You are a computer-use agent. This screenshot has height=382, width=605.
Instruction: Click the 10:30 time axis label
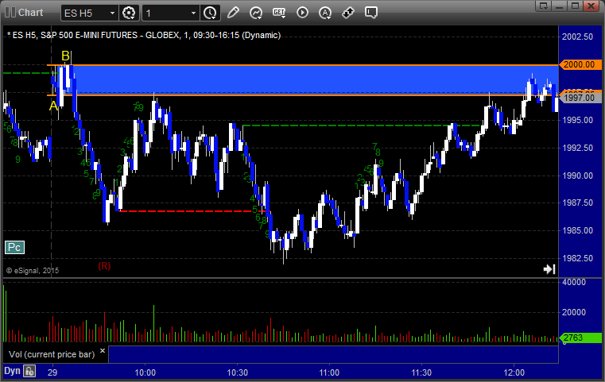(237, 372)
